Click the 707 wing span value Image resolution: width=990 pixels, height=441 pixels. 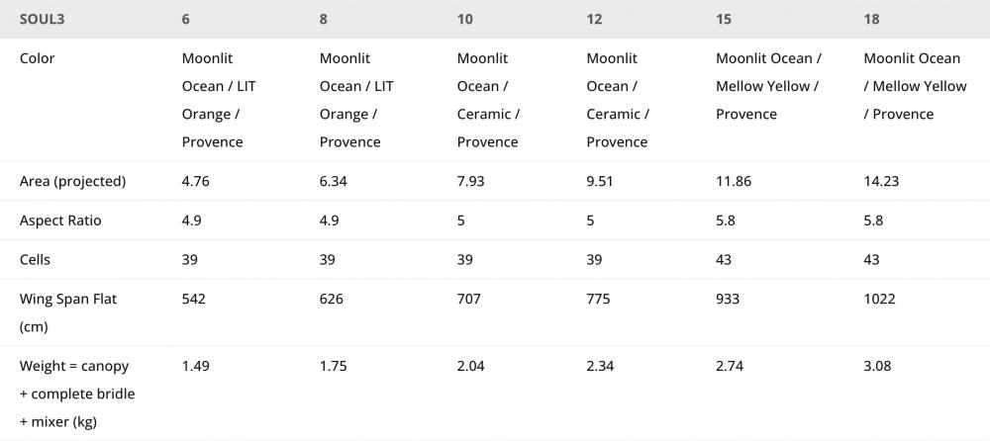click(469, 299)
